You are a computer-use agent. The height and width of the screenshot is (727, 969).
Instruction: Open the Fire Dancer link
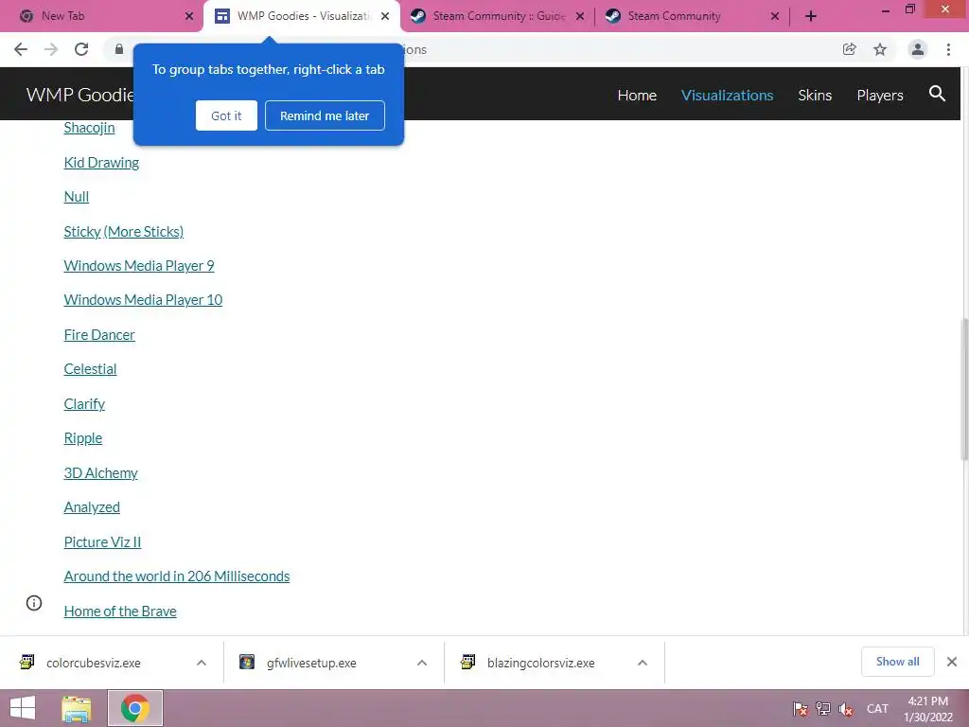click(98, 334)
